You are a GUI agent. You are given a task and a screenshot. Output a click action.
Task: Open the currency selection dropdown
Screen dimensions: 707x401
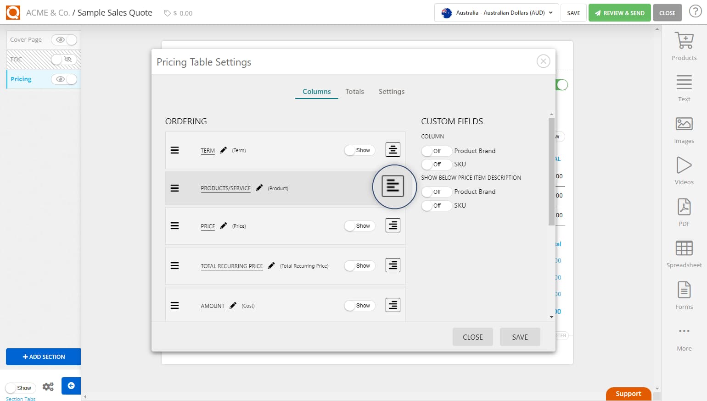pyautogui.click(x=496, y=13)
